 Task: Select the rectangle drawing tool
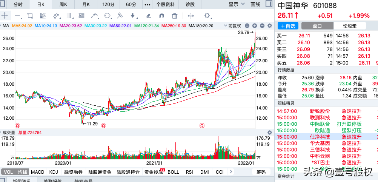pyautogui.click(x=30, y=16)
